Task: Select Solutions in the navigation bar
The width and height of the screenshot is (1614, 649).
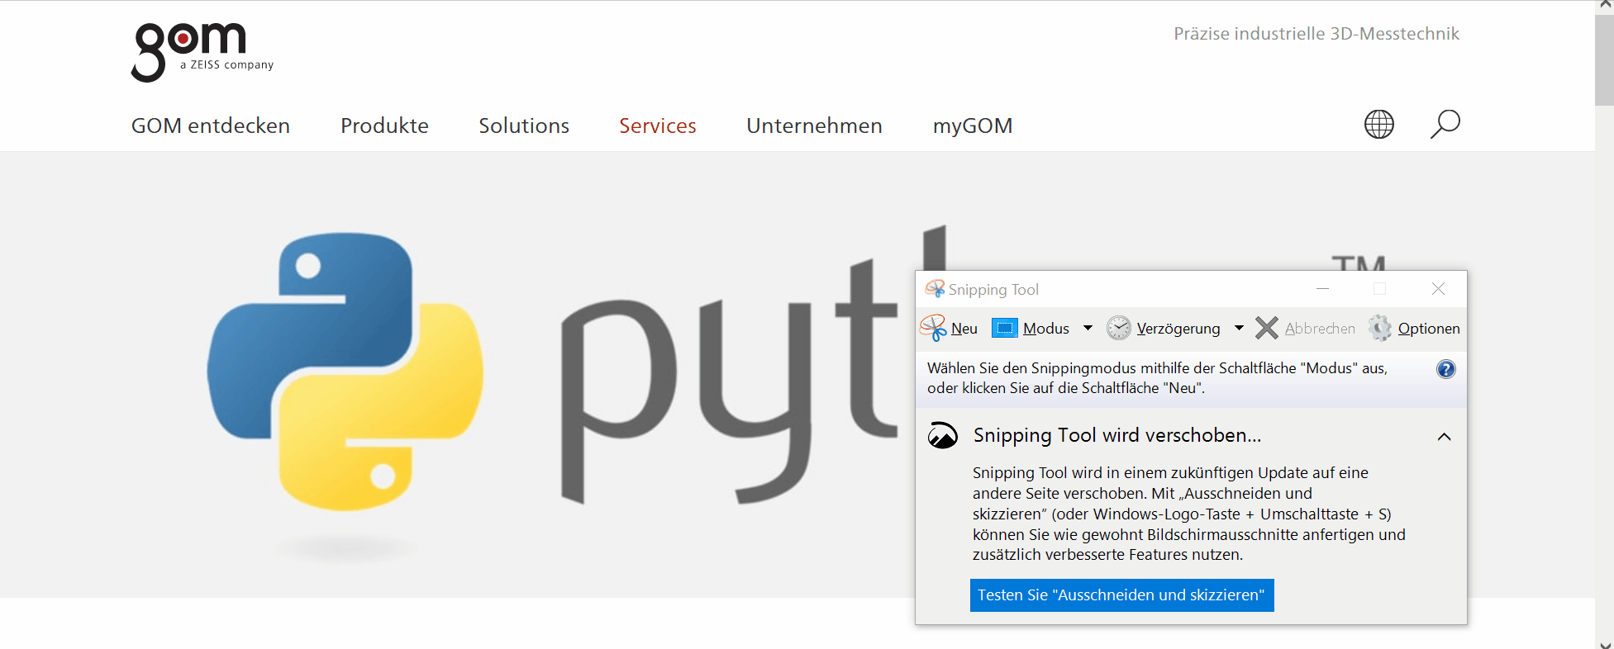Action: click(524, 126)
